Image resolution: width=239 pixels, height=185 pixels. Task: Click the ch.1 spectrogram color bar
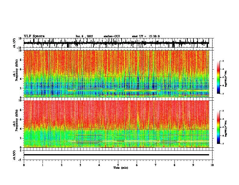click(218, 77)
